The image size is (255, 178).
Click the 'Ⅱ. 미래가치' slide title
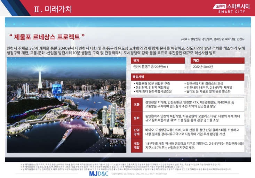click(x=53, y=9)
